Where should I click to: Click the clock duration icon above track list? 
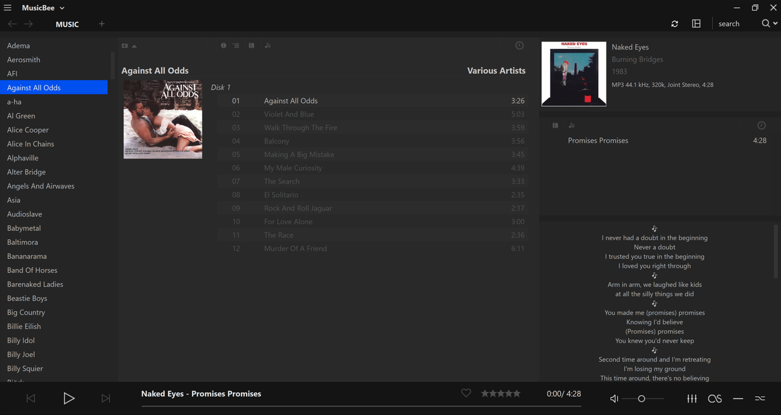click(x=519, y=46)
